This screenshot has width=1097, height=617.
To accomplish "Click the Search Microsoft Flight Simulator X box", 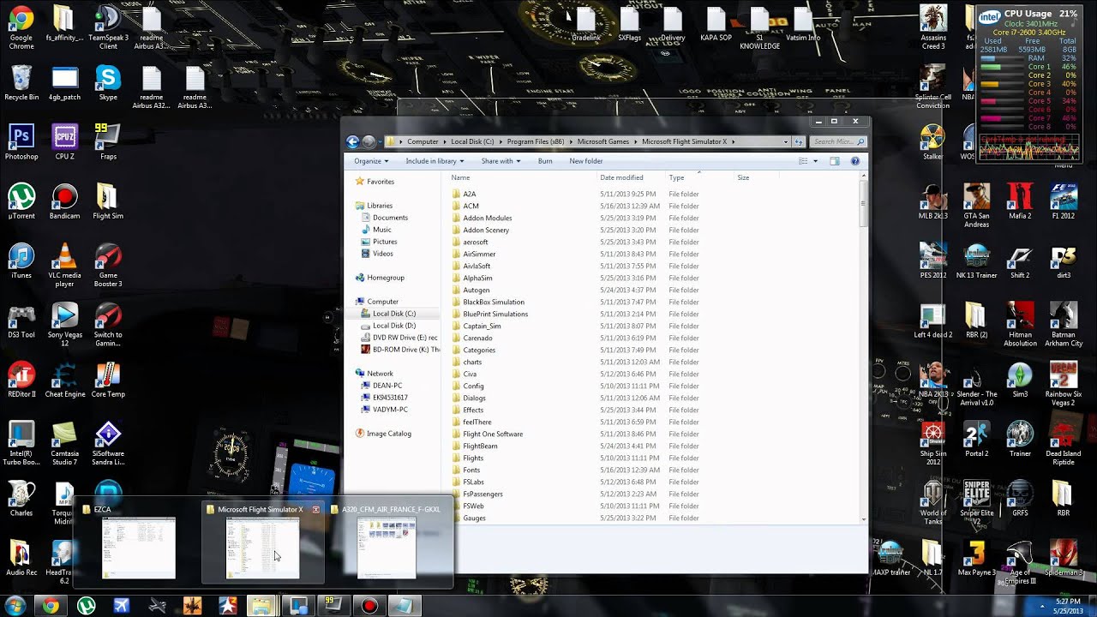I will tap(837, 141).
